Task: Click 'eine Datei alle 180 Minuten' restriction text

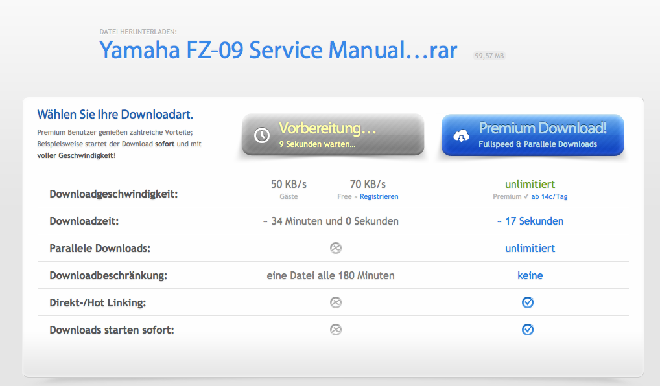Action: point(331,275)
